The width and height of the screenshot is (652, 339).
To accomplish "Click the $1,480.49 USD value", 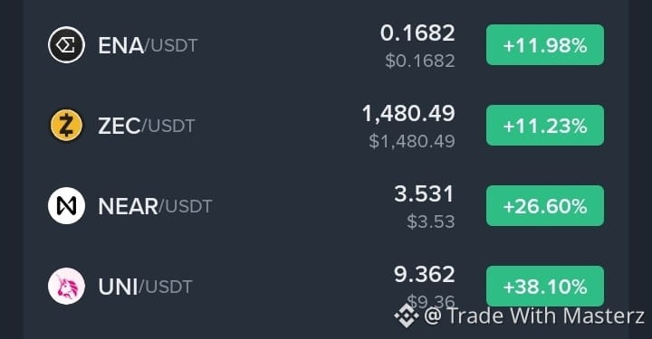I will click(412, 142).
